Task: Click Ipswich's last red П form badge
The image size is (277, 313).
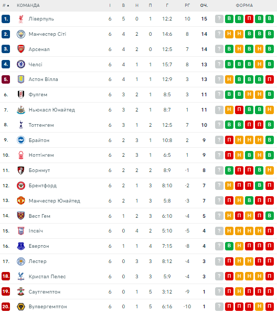Action: (x=270, y=231)
